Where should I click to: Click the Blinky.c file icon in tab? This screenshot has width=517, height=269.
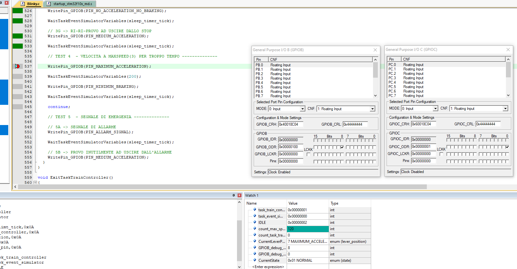23,4
